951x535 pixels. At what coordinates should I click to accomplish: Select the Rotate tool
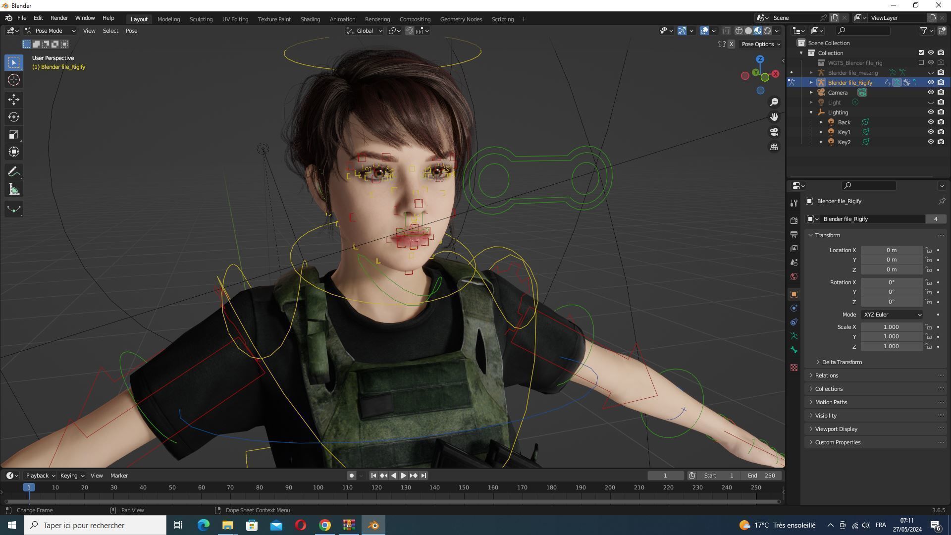click(x=13, y=117)
